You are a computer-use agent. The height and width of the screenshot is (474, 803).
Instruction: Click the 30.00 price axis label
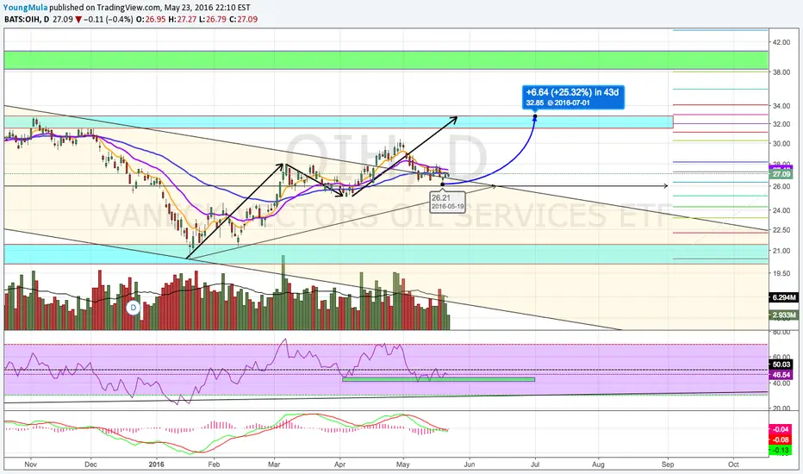781,143
